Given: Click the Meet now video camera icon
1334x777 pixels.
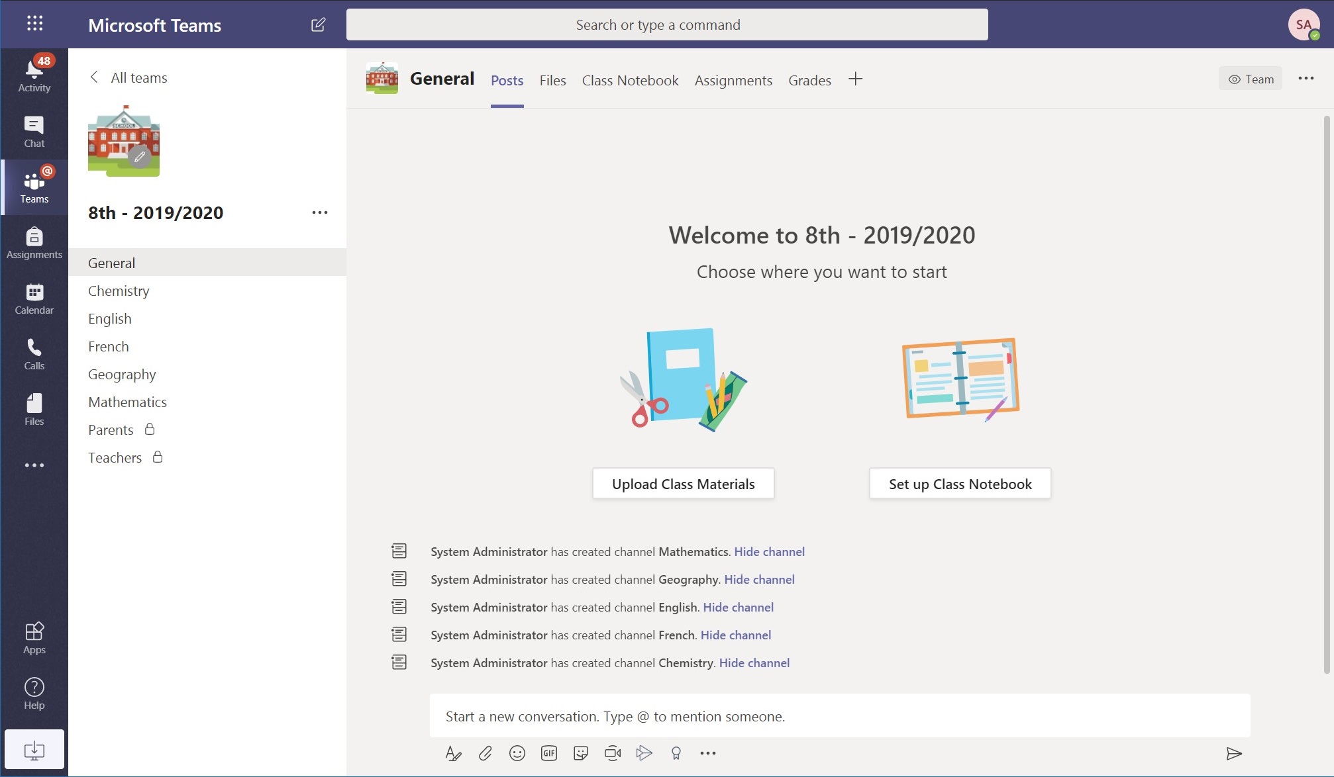Looking at the screenshot, I should [x=612, y=753].
